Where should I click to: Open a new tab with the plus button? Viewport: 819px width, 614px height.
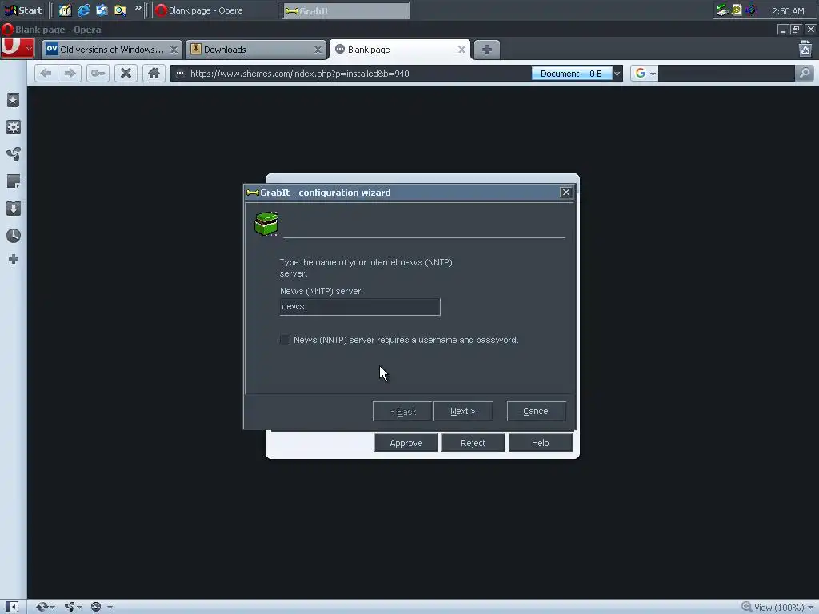point(487,50)
